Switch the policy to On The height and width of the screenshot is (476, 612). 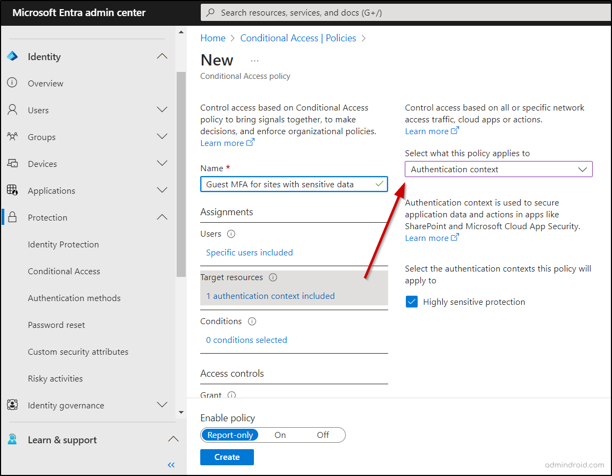(280, 435)
